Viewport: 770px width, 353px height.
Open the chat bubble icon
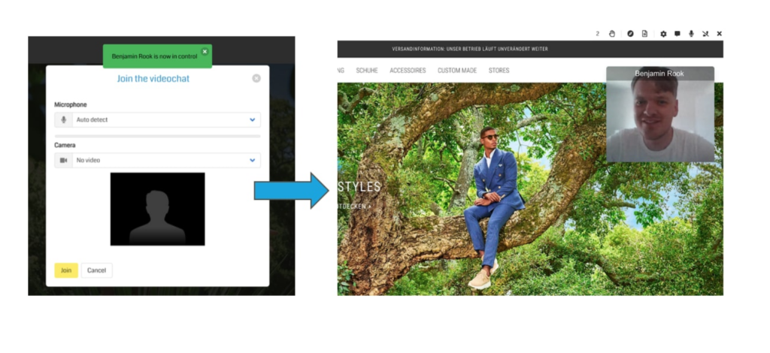(x=677, y=34)
